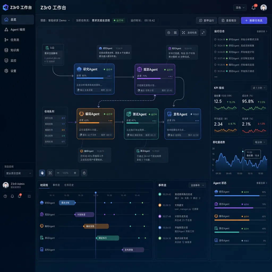The width and height of the screenshot is (272, 272).
Task: Open Agent 编排 in the sidebar
Action: (18, 30)
